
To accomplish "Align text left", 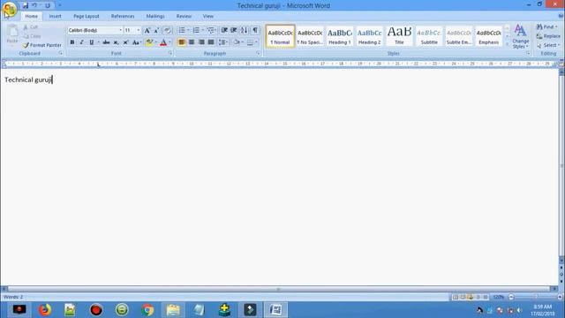I will point(182,42).
